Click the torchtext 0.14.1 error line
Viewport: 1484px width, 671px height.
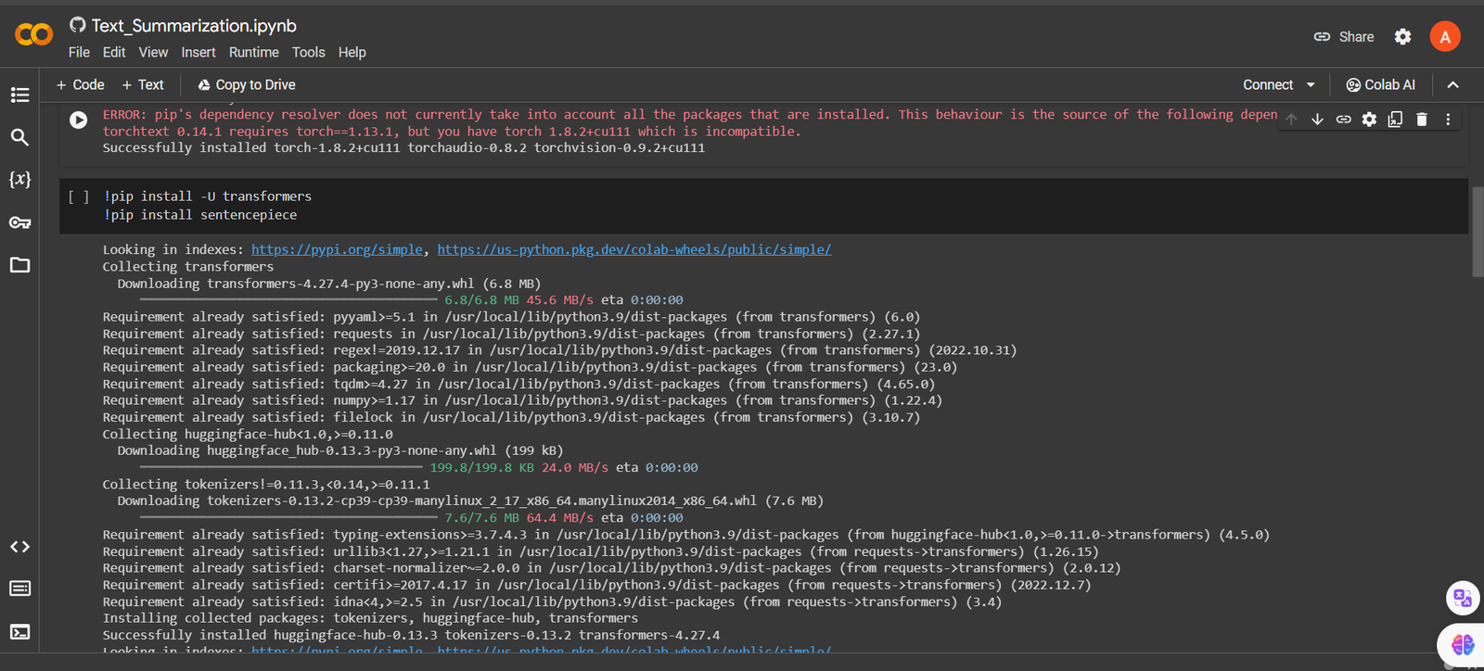(x=452, y=131)
